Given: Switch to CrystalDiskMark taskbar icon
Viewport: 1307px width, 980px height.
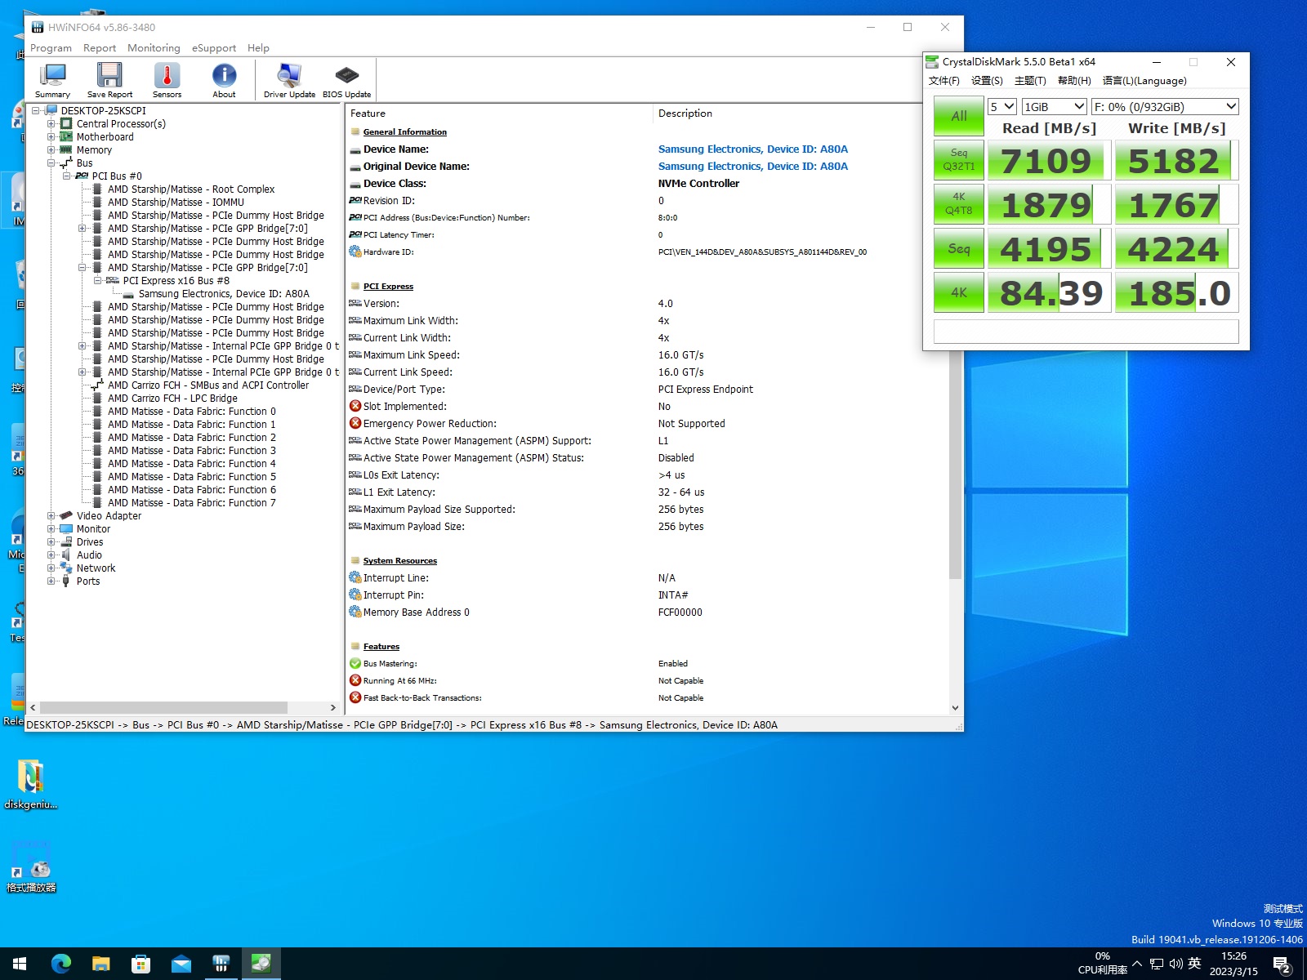Looking at the screenshot, I should 261,964.
